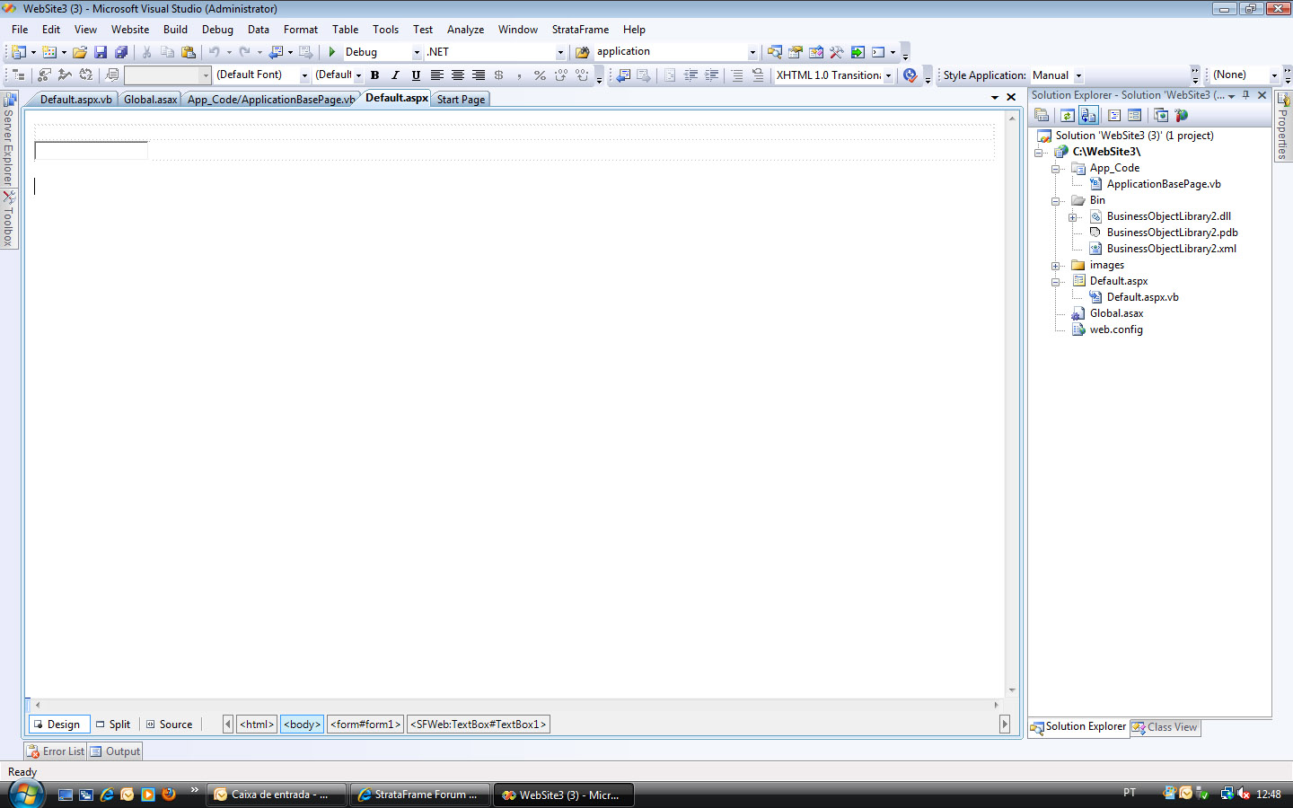
Task: Open the Debug configuration dropdown
Action: click(417, 52)
